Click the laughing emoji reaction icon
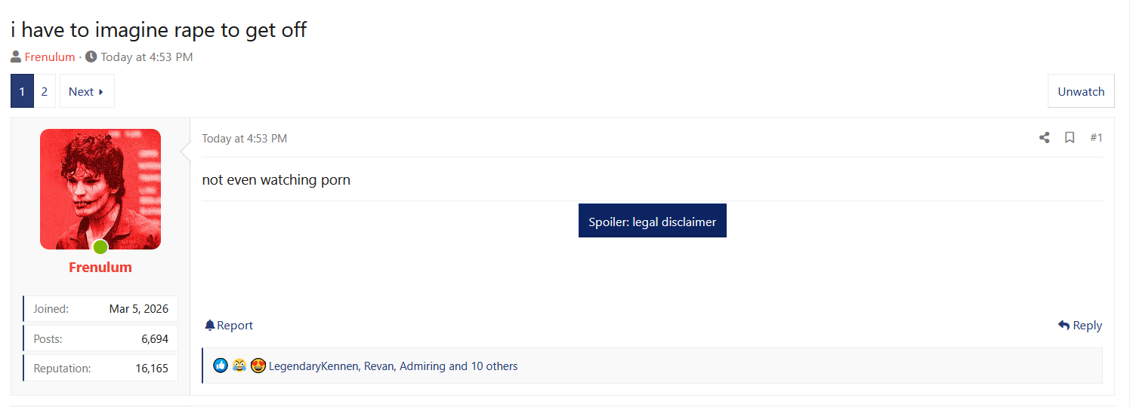The height and width of the screenshot is (407, 1130). click(x=239, y=366)
